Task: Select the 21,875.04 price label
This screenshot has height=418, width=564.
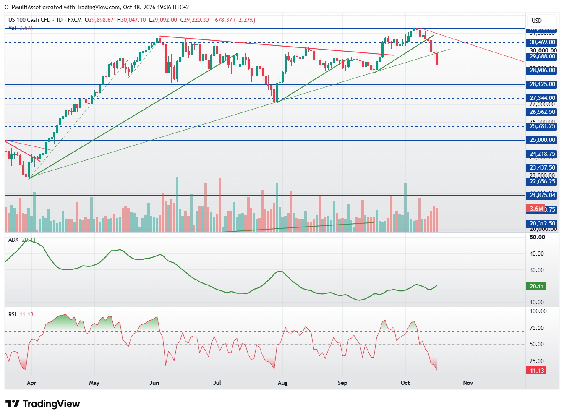Action: coord(542,196)
